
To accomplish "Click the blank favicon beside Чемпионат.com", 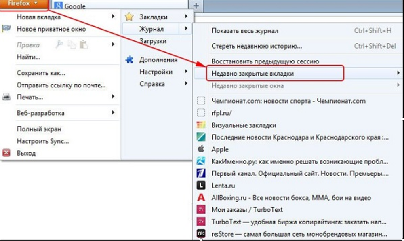I will pos(201,101).
